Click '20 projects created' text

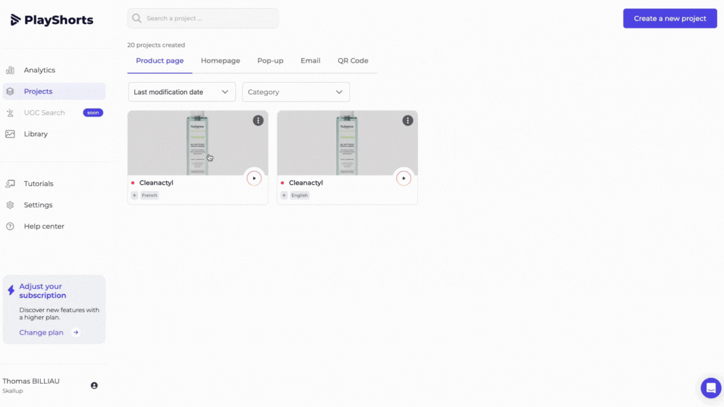point(156,45)
